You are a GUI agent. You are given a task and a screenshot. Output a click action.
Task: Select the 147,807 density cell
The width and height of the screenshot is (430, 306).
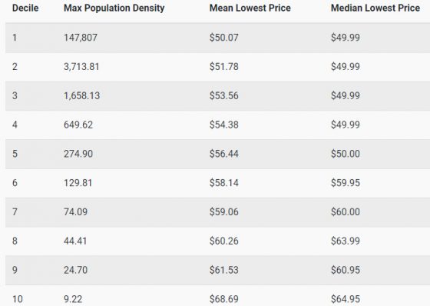[x=81, y=38]
